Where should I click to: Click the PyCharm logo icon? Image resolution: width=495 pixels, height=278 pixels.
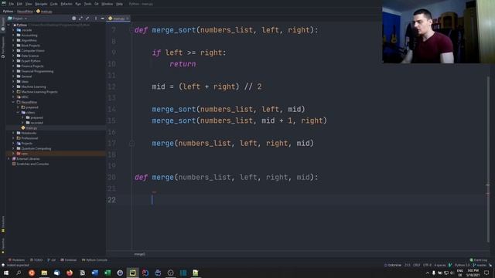3,4
